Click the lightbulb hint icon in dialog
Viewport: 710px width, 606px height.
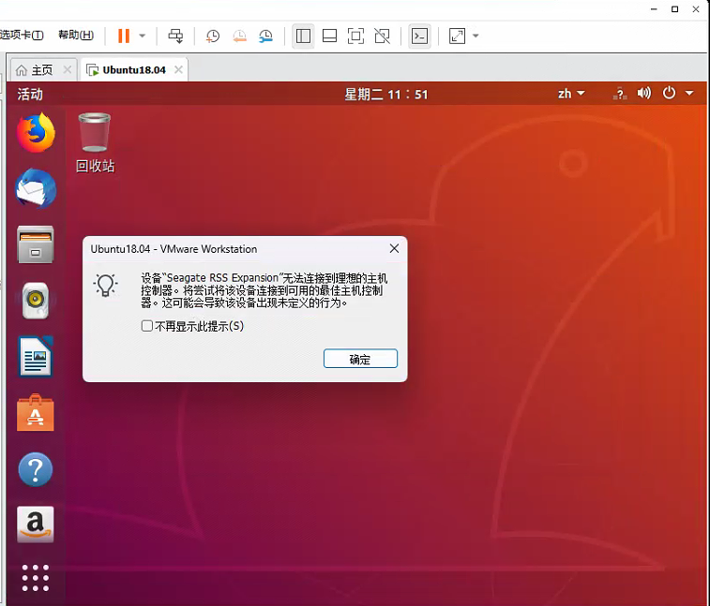[x=105, y=286]
